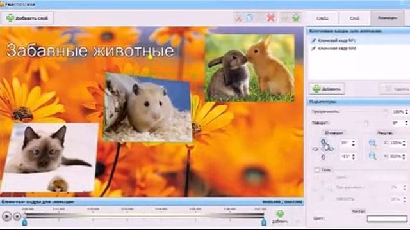Image resolution: width=410 pixels, height=230 pixels.
Task: Click the Y scale percentage stepper
Action: 404,157
